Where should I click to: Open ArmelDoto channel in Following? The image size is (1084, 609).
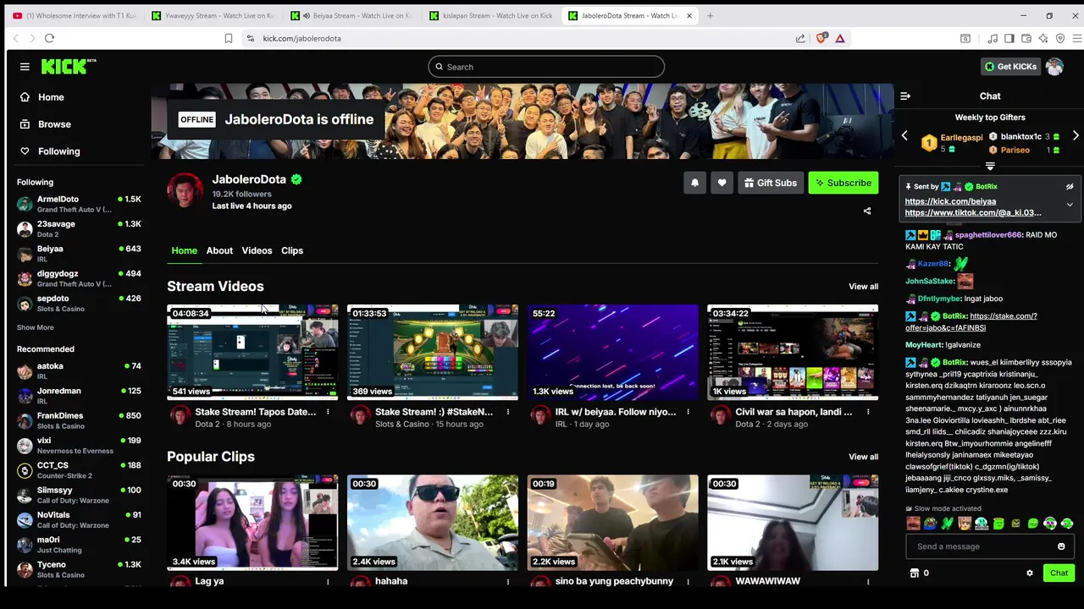click(78, 204)
